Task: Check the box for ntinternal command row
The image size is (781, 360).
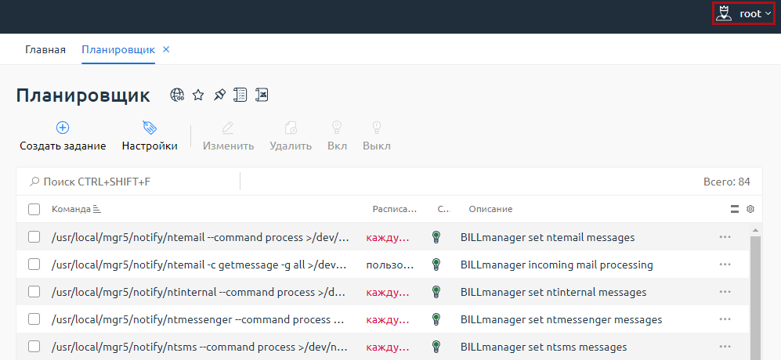Action: [x=34, y=292]
